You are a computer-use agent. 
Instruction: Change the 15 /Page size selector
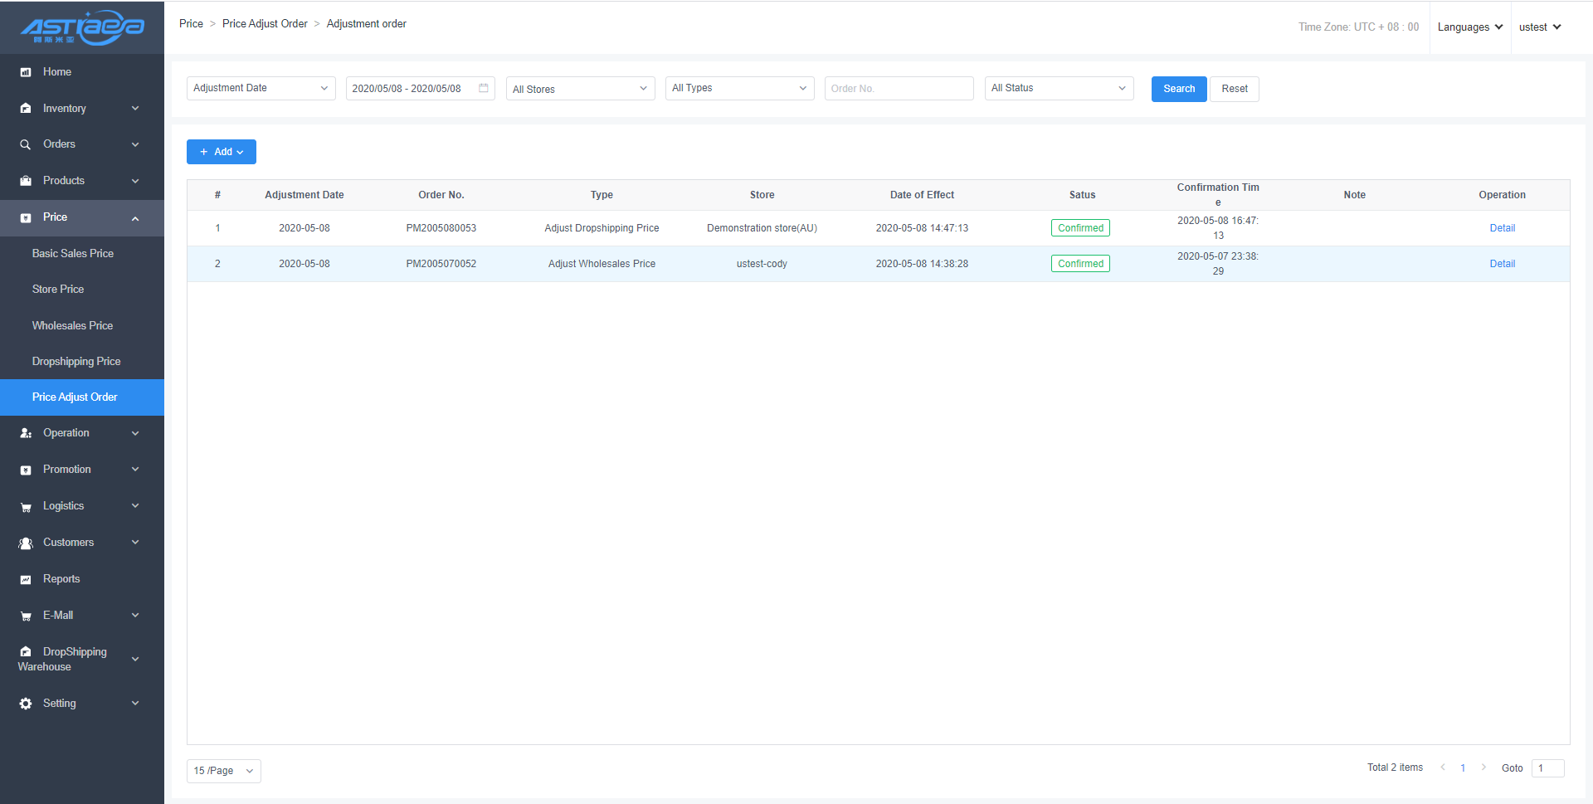[x=223, y=771]
